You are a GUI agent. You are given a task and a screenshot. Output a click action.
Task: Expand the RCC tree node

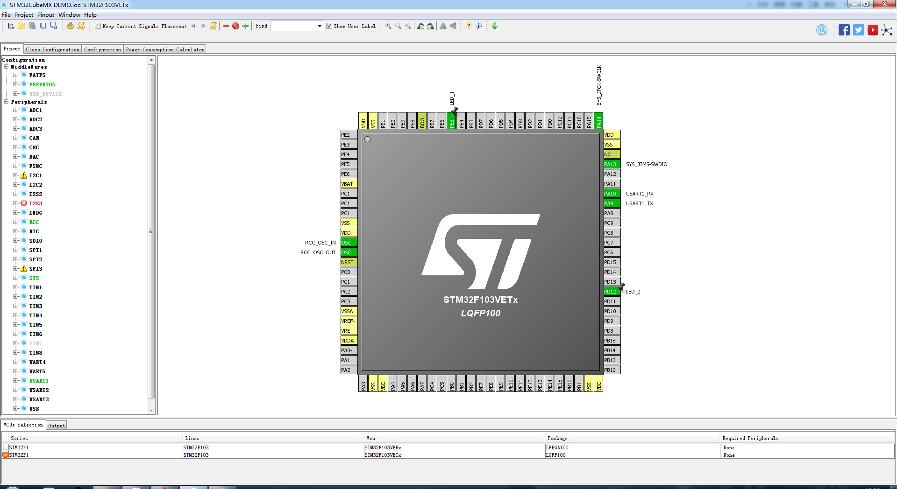[x=15, y=222]
